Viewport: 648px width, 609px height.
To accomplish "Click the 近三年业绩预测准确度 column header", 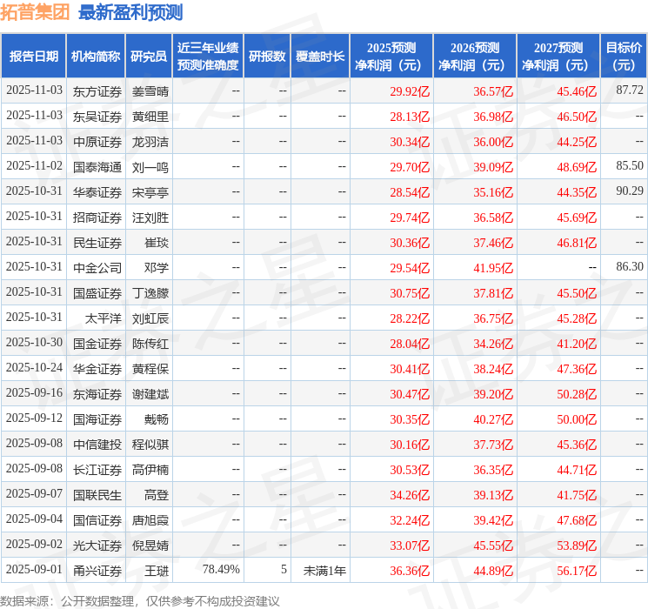I will tap(208, 56).
